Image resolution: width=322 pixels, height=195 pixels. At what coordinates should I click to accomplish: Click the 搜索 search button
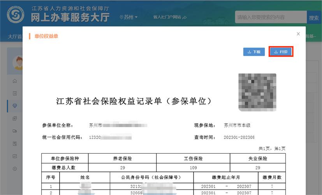[x=314, y=18]
